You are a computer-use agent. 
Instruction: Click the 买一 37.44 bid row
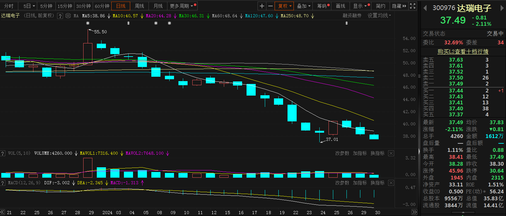(x=463, y=91)
